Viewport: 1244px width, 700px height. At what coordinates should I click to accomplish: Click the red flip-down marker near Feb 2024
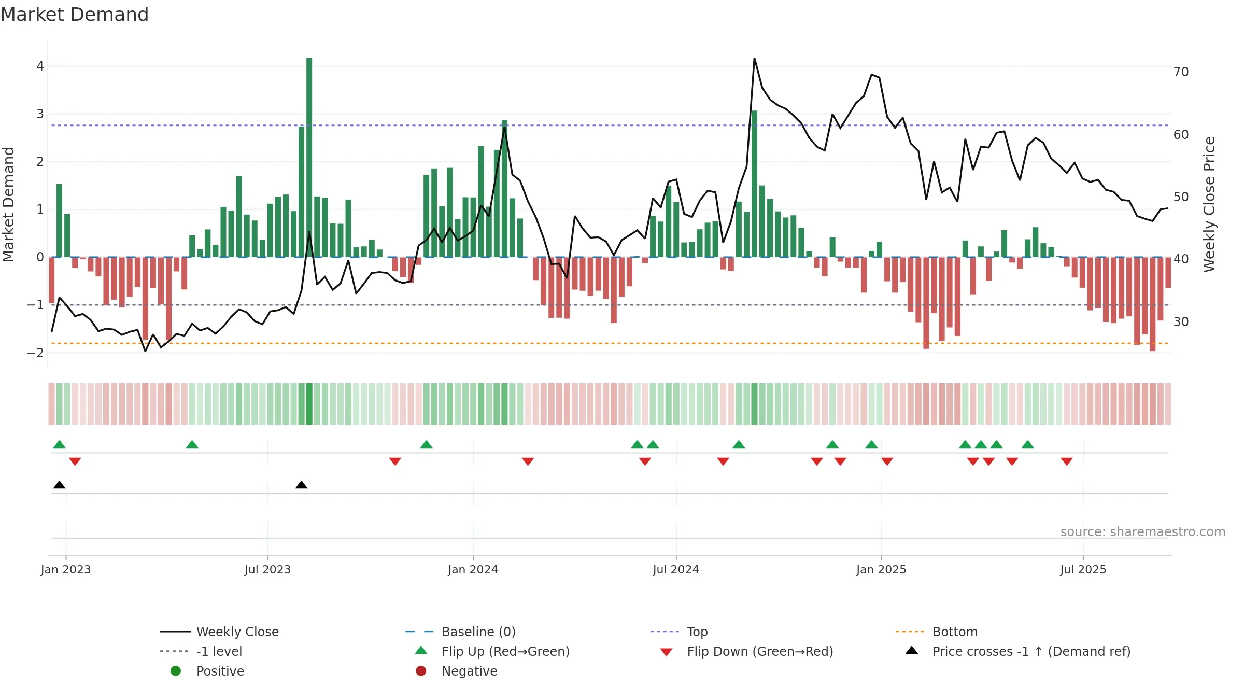click(528, 461)
